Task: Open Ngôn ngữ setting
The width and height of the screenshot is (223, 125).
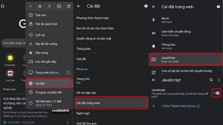Action: click(x=111, y=113)
